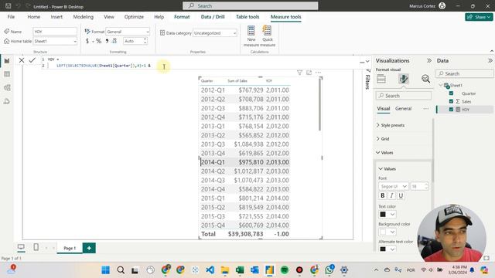Open Visual Studio Code from taskbar
The width and height of the screenshot is (495, 278).
pos(210,270)
